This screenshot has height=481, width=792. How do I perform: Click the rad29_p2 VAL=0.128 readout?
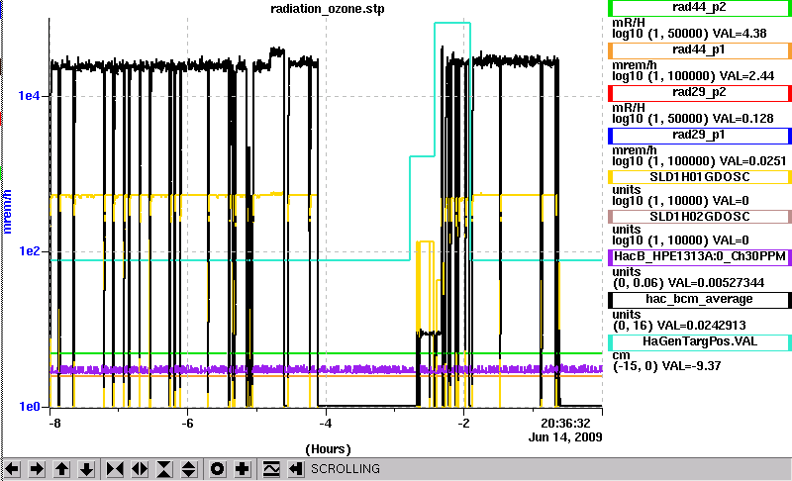743,118
